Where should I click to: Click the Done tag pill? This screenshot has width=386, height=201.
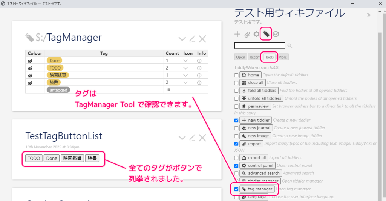[54, 60]
